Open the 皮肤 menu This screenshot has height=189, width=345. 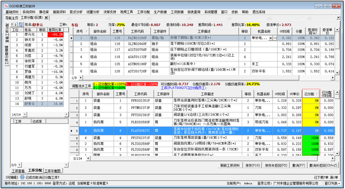click(x=235, y=12)
